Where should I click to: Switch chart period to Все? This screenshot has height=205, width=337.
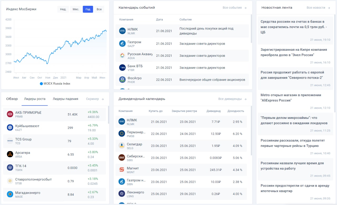coord(99,9)
